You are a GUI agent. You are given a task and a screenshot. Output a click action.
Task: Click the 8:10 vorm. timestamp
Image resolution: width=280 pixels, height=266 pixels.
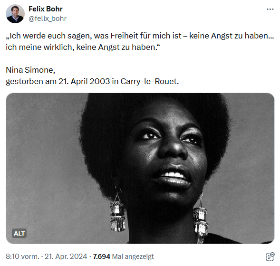click(x=22, y=256)
